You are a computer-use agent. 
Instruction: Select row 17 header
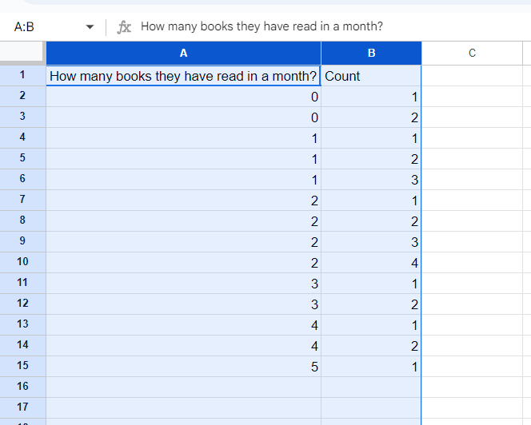22,407
